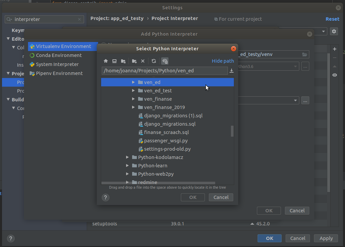345x247 pixels.
Task: Click the django_migrations (1).sql file icon
Action: 141,116
